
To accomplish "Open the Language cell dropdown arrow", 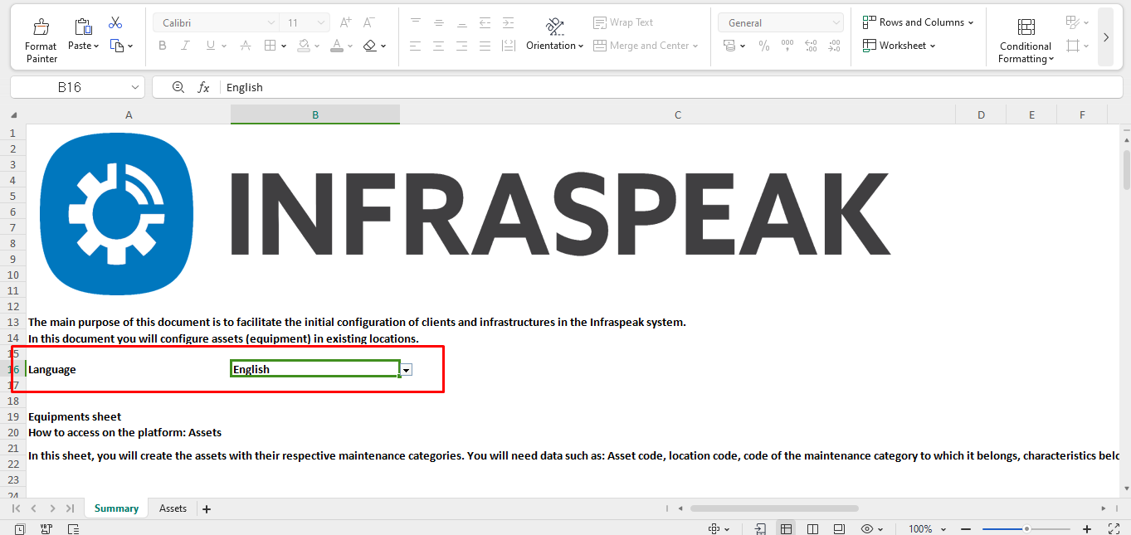I will (406, 370).
